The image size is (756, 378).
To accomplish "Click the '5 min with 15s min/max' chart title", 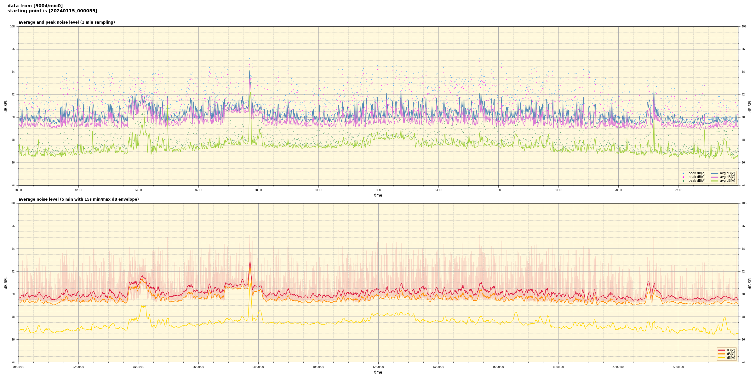I will coord(78,199).
